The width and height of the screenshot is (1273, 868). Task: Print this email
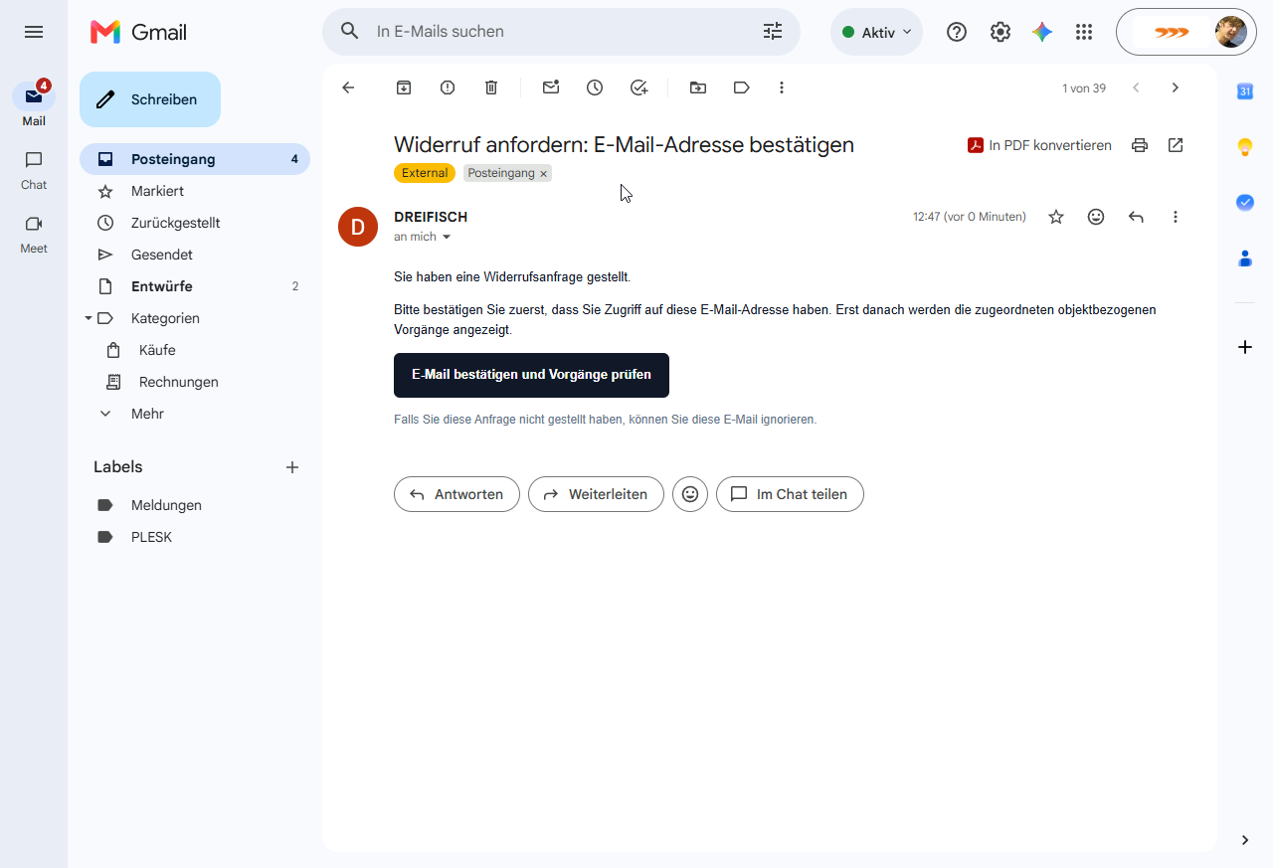pyautogui.click(x=1140, y=145)
